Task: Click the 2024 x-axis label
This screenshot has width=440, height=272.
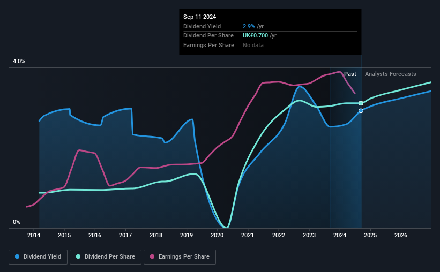Action: pyautogui.click(x=340, y=235)
